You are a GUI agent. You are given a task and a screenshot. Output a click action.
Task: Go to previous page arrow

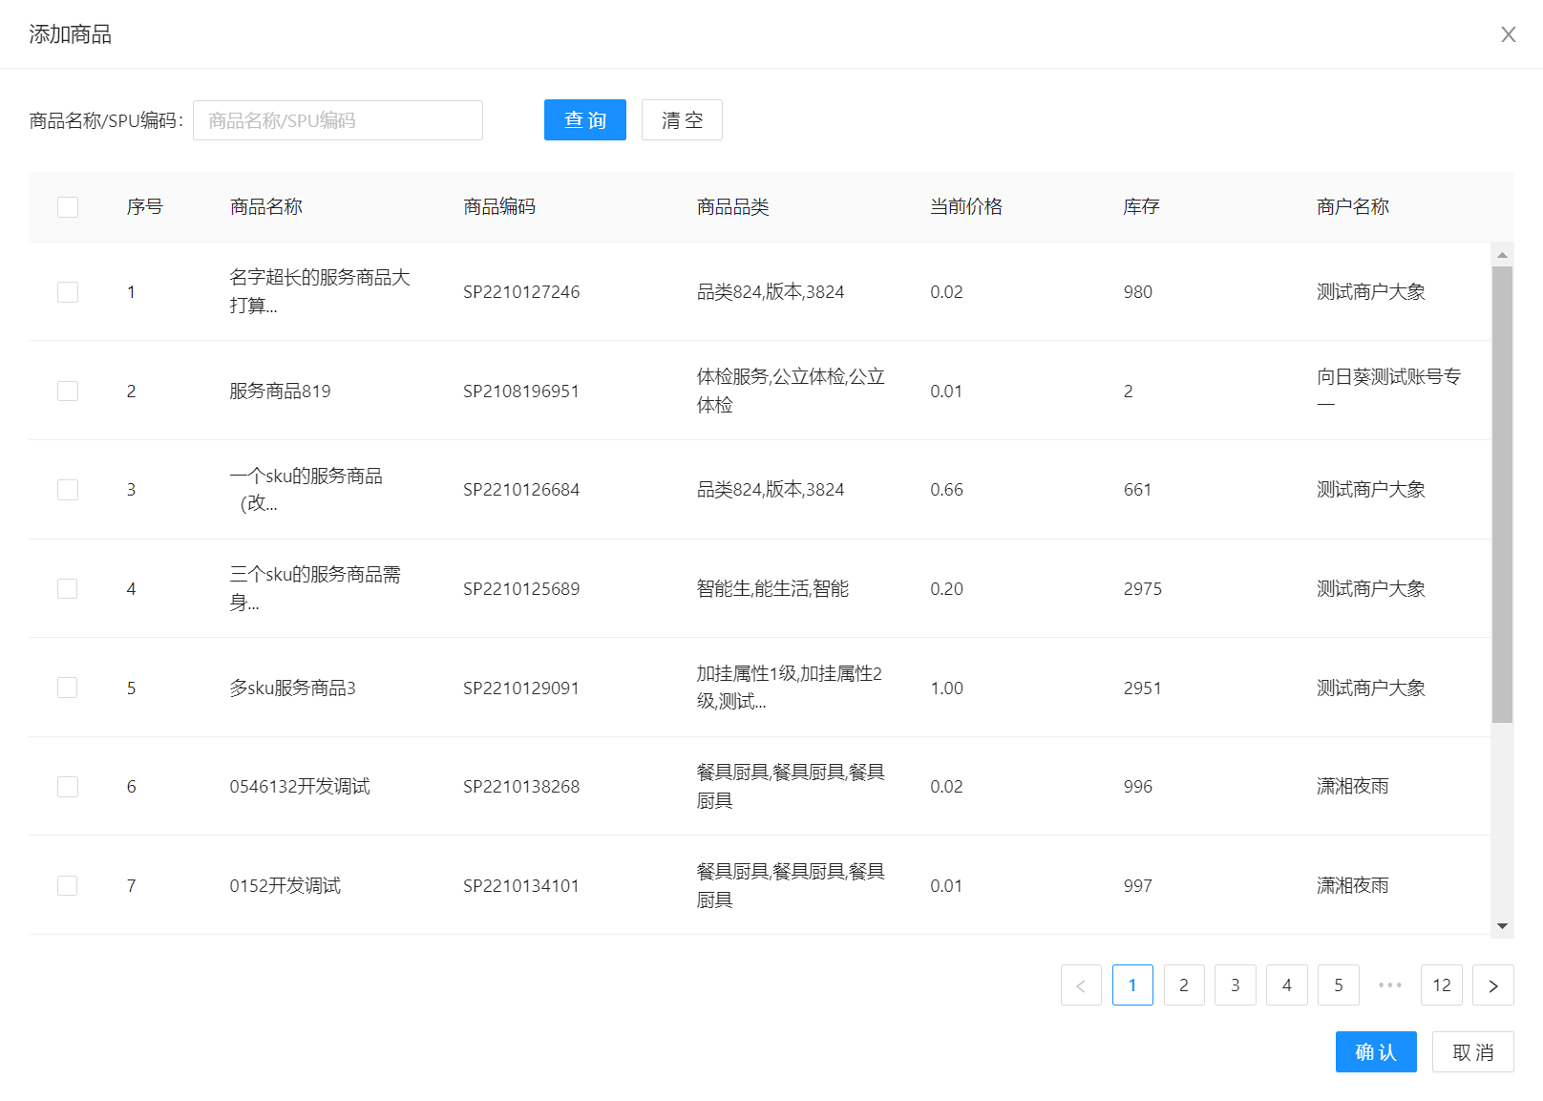[x=1081, y=985]
